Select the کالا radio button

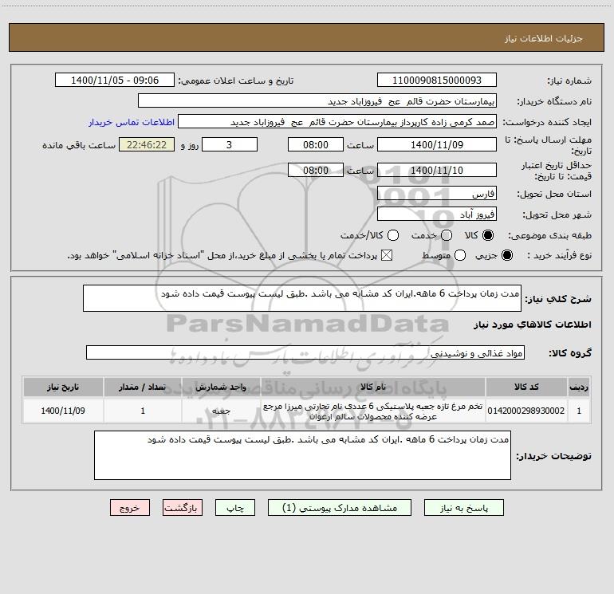click(x=488, y=235)
